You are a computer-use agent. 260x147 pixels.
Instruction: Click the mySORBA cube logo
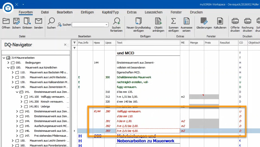coord(8,8)
